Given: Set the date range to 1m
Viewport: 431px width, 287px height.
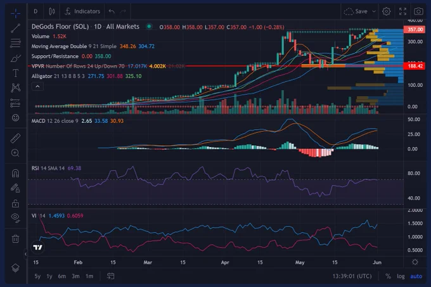Looking at the screenshot, I should pyautogui.click(x=89, y=276).
